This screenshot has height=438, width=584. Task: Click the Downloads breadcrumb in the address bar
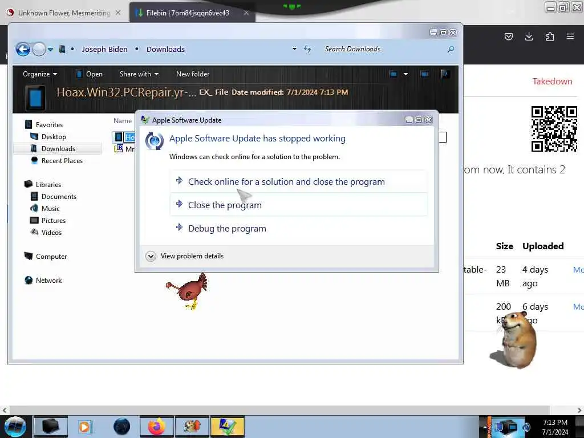(x=165, y=49)
